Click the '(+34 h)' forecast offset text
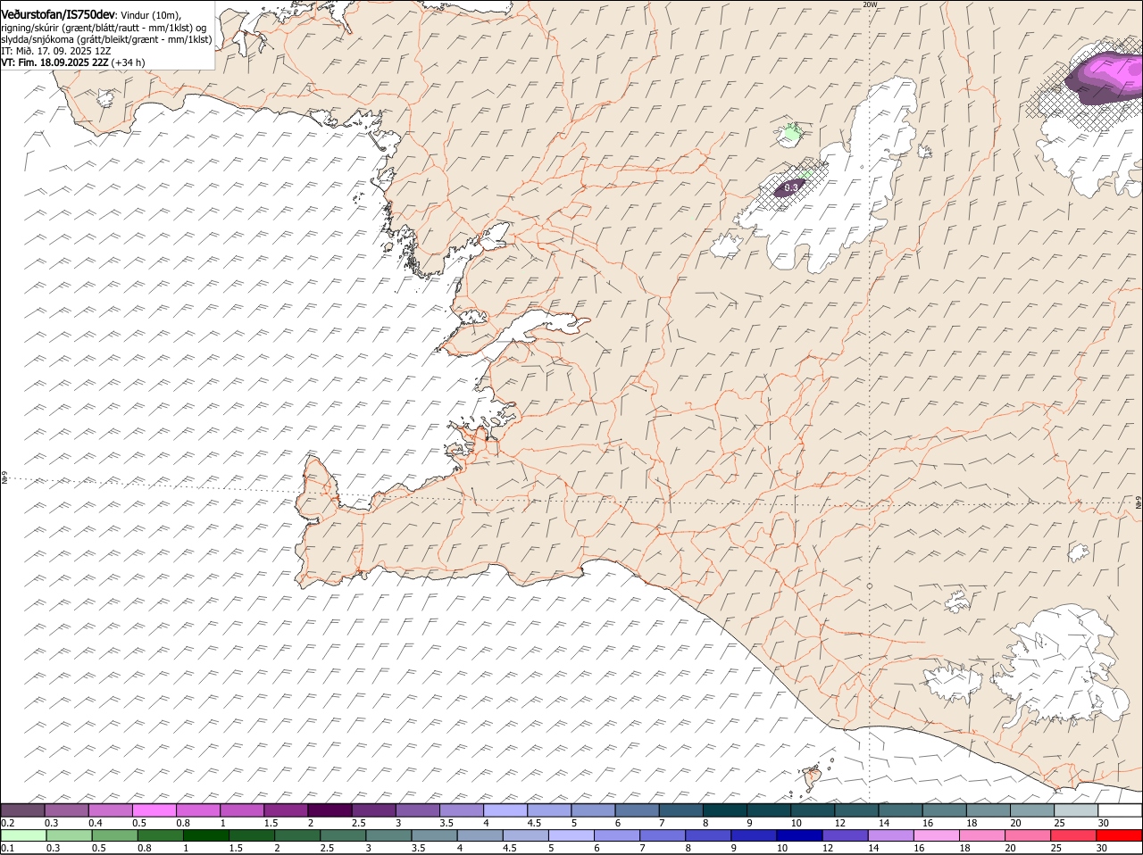This screenshot has width=1143, height=855. pos(128,62)
